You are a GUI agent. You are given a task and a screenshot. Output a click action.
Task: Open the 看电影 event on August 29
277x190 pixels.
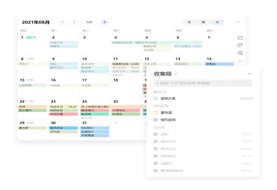32,128
